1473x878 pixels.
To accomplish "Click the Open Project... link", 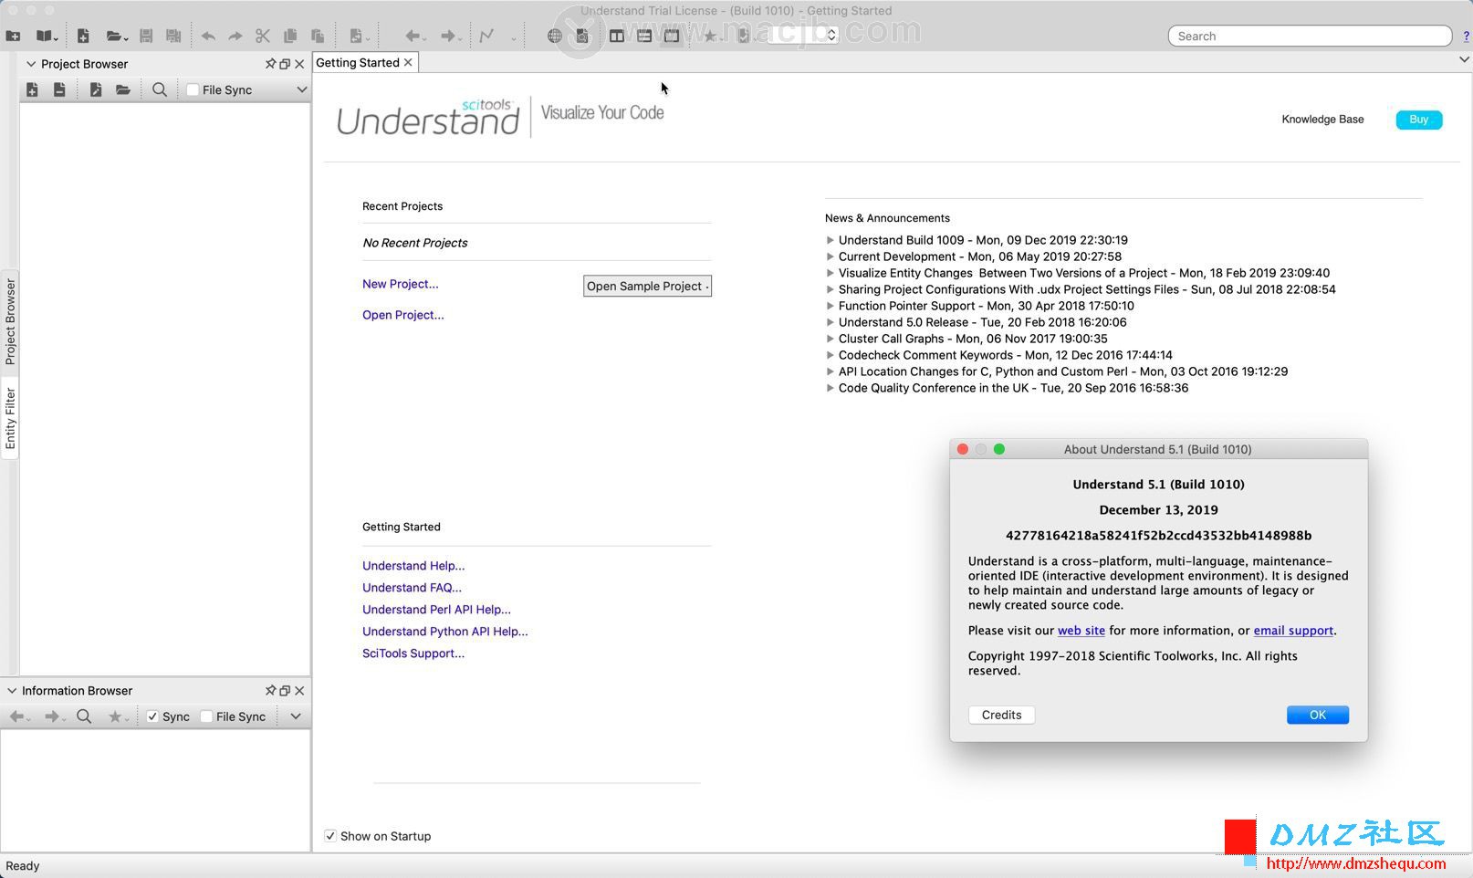I will click(403, 315).
